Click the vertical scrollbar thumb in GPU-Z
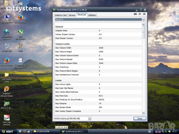Viewport: 179px width, 134px height. [x=143, y=32]
